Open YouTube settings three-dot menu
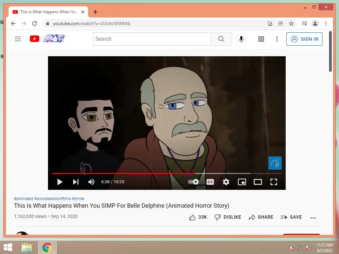 pyautogui.click(x=277, y=39)
